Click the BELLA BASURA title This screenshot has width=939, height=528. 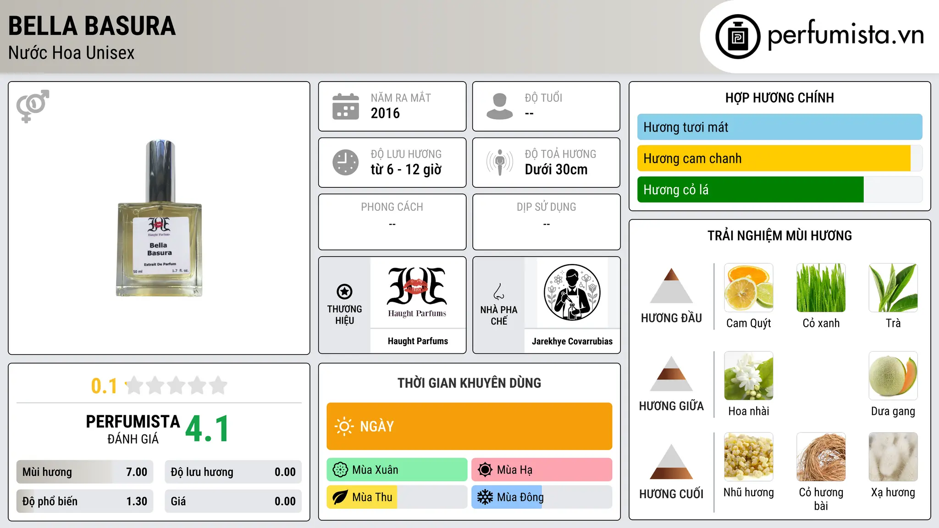(x=92, y=26)
